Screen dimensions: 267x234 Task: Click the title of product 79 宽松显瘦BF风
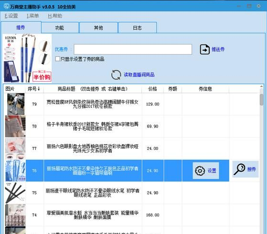[93, 104]
